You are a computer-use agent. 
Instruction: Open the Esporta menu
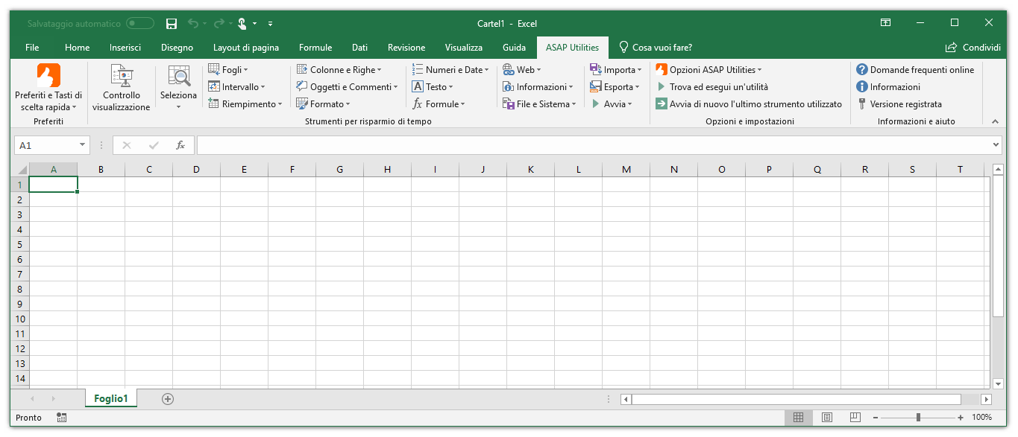click(x=615, y=87)
